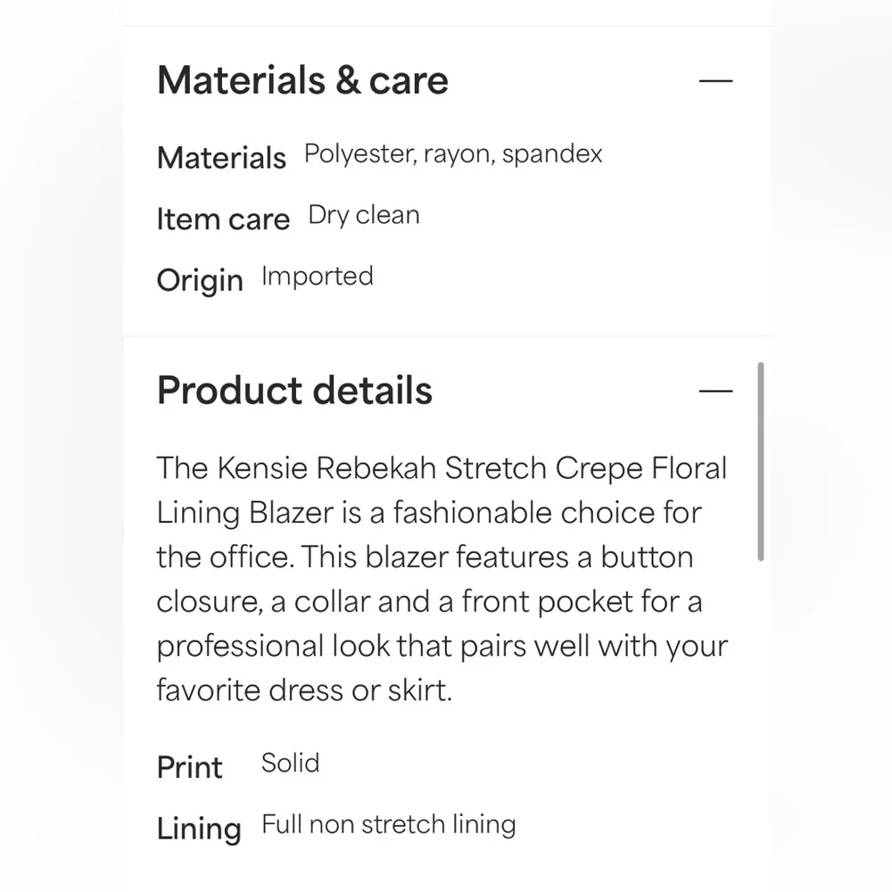Click the Product details heading
This screenshot has width=892, height=892.
point(294,391)
